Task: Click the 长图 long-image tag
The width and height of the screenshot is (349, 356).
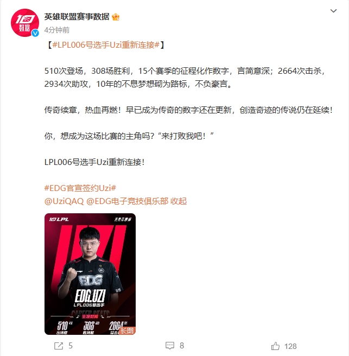Action: coord(127,330)
